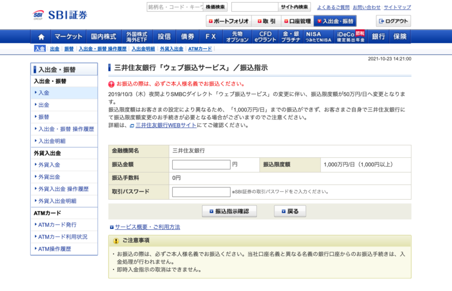Open the FX menu

tap(211, 37)
